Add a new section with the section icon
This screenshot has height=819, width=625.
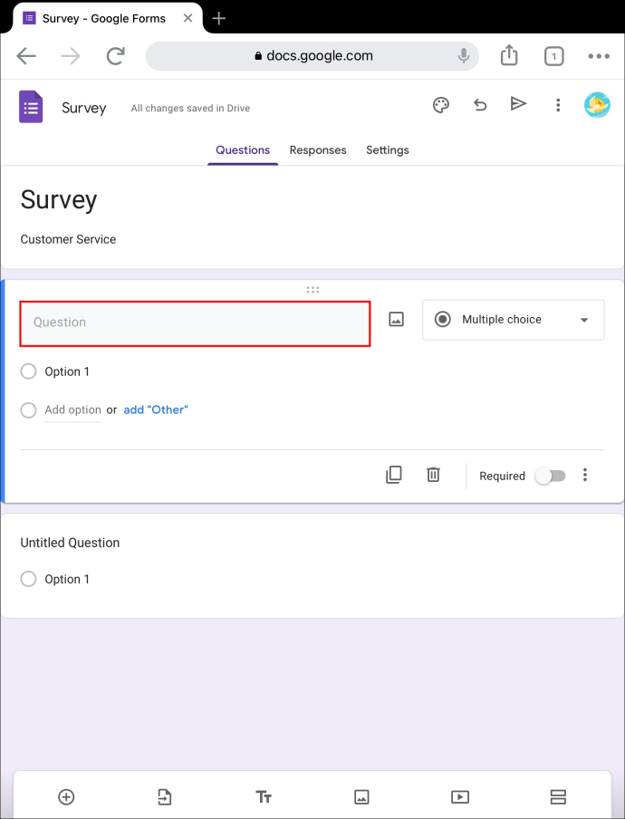tap(558, 796)
